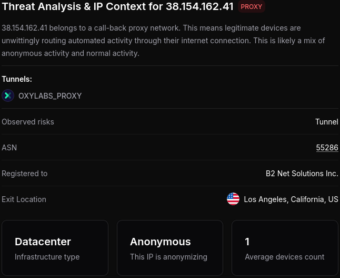The width and height of the screenshot is (340, 278).
Task: Click the Infrastructure type caption
Action: coord(47,257)
